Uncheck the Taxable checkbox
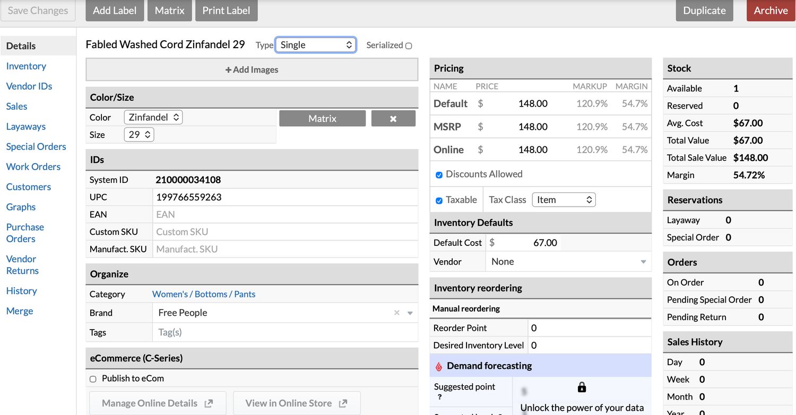 pyautogui.click(x=439, y=200)
